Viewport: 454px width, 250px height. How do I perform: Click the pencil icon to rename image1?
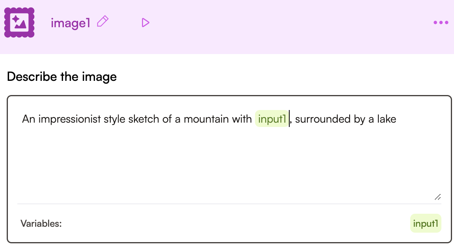(102, 22)
